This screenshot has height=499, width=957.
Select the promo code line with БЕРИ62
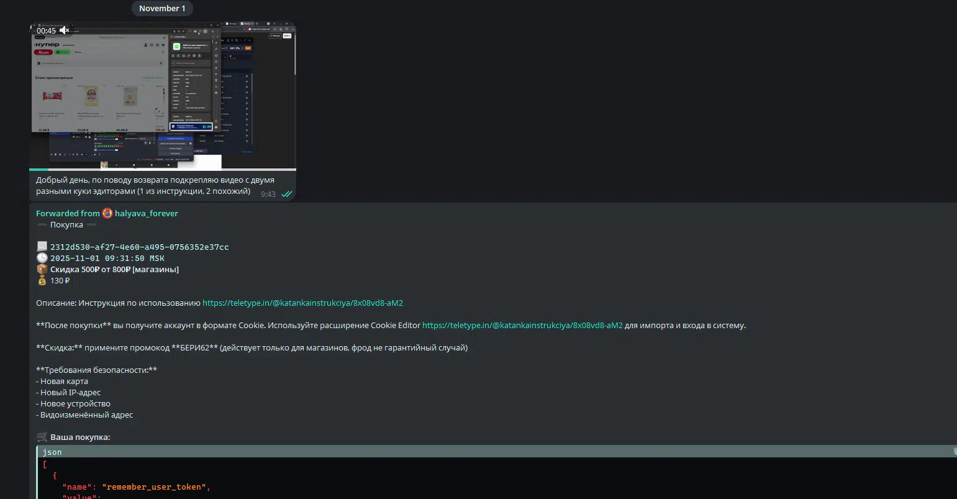(252, 347)
